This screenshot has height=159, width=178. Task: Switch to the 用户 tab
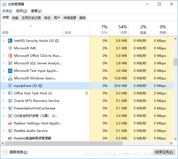click(x=57, y=18)
